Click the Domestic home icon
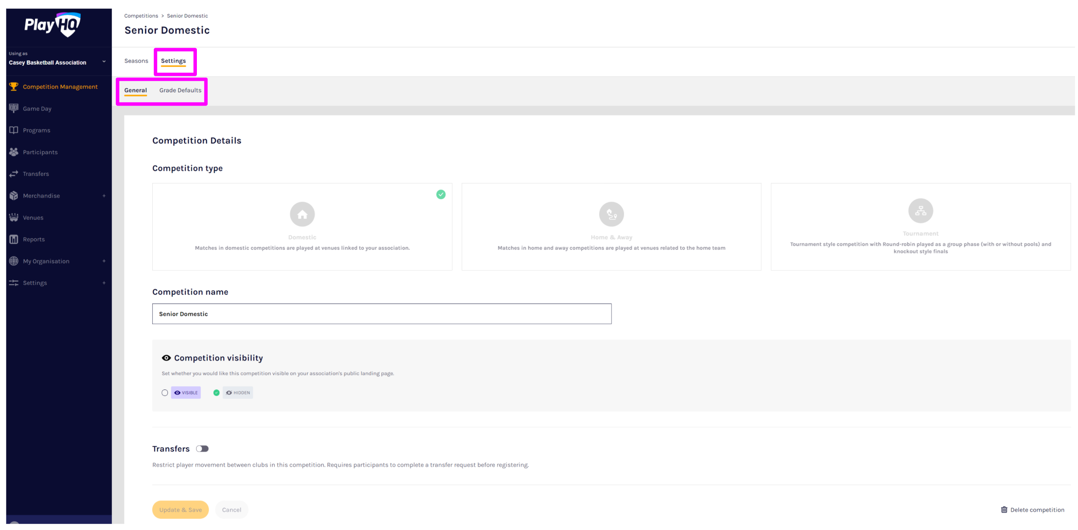1078x530 pixels. [302, 214]
